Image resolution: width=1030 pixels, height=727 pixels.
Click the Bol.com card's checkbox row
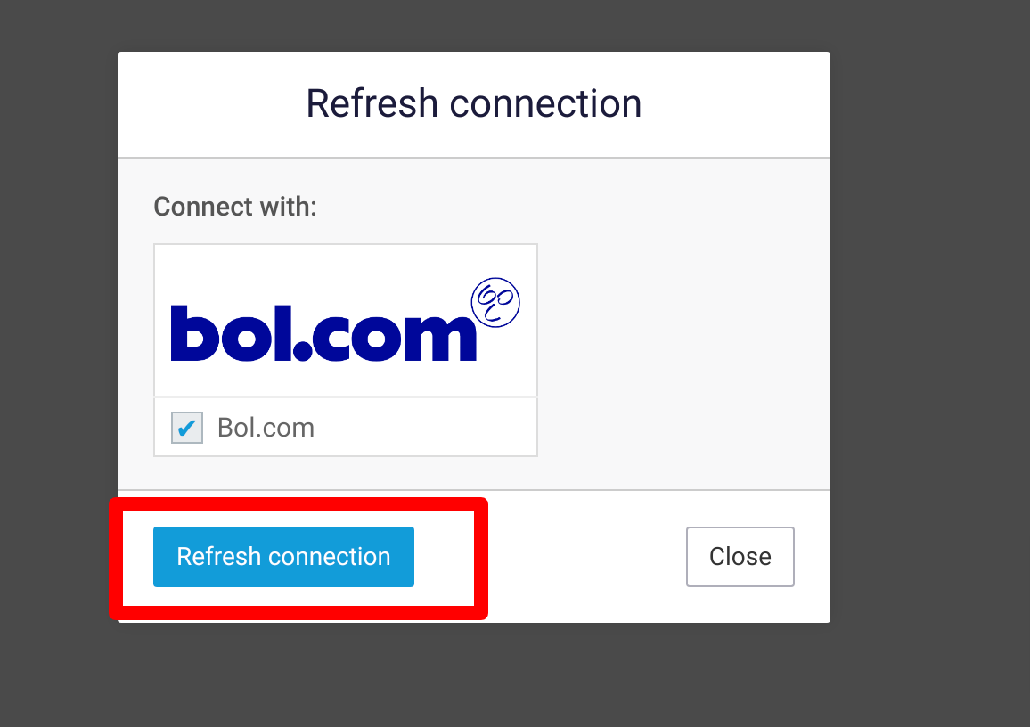pos(346,428)
